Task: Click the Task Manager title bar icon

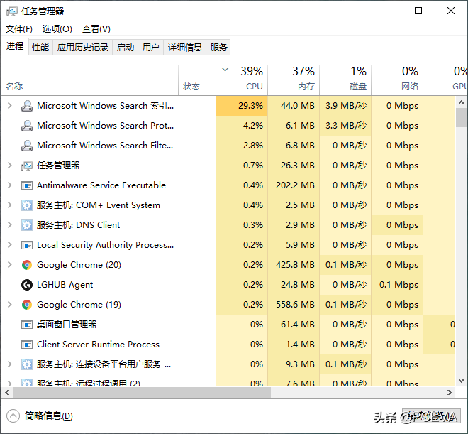Action: coord(12,11)
